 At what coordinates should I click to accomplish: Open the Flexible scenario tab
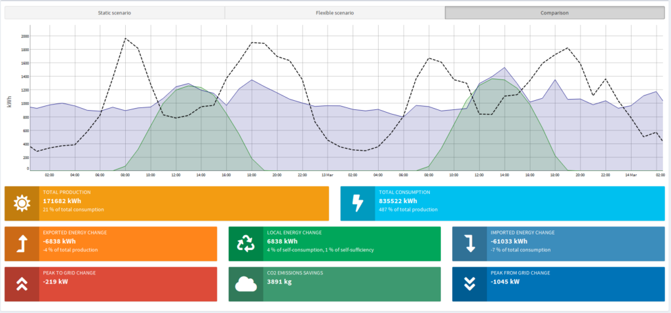[x=334, y=12]
